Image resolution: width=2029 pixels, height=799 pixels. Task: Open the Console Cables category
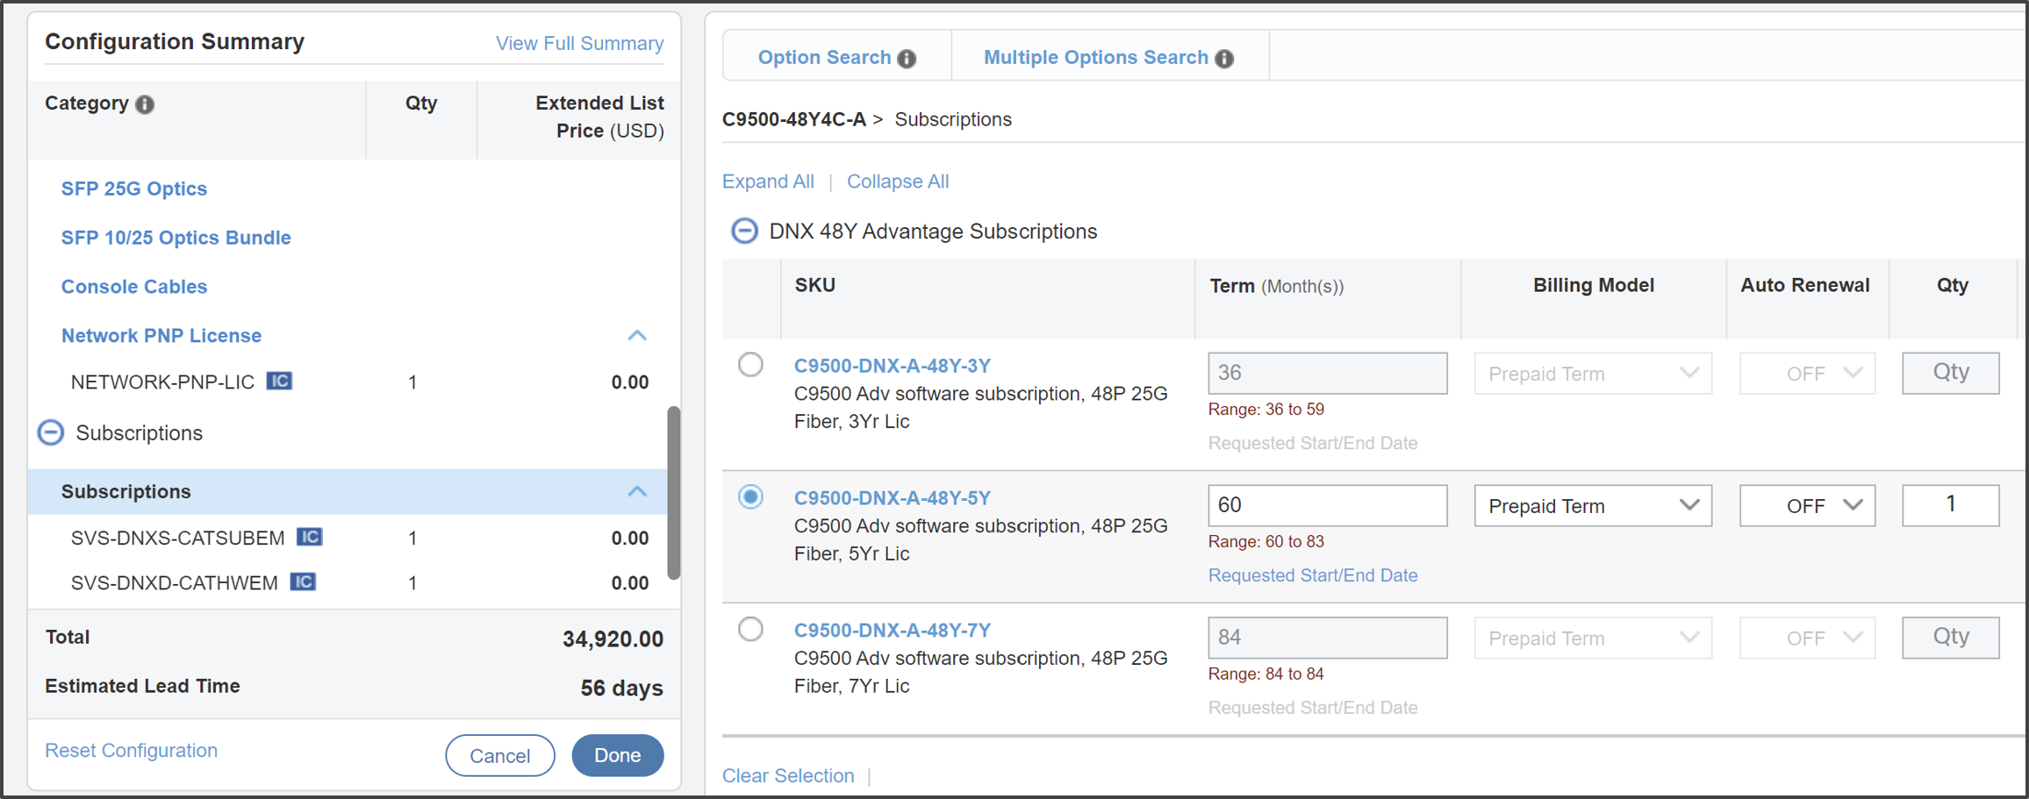(134, 287)
